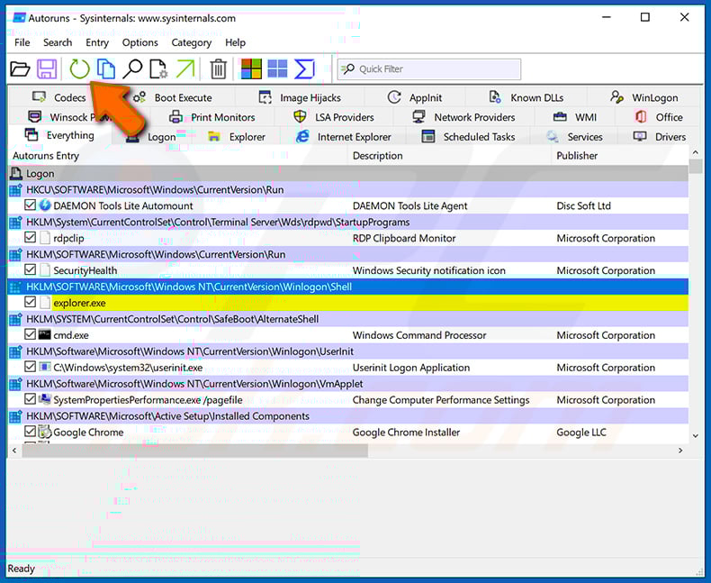Click the green Refresh icon

click(x=79, y=69)
